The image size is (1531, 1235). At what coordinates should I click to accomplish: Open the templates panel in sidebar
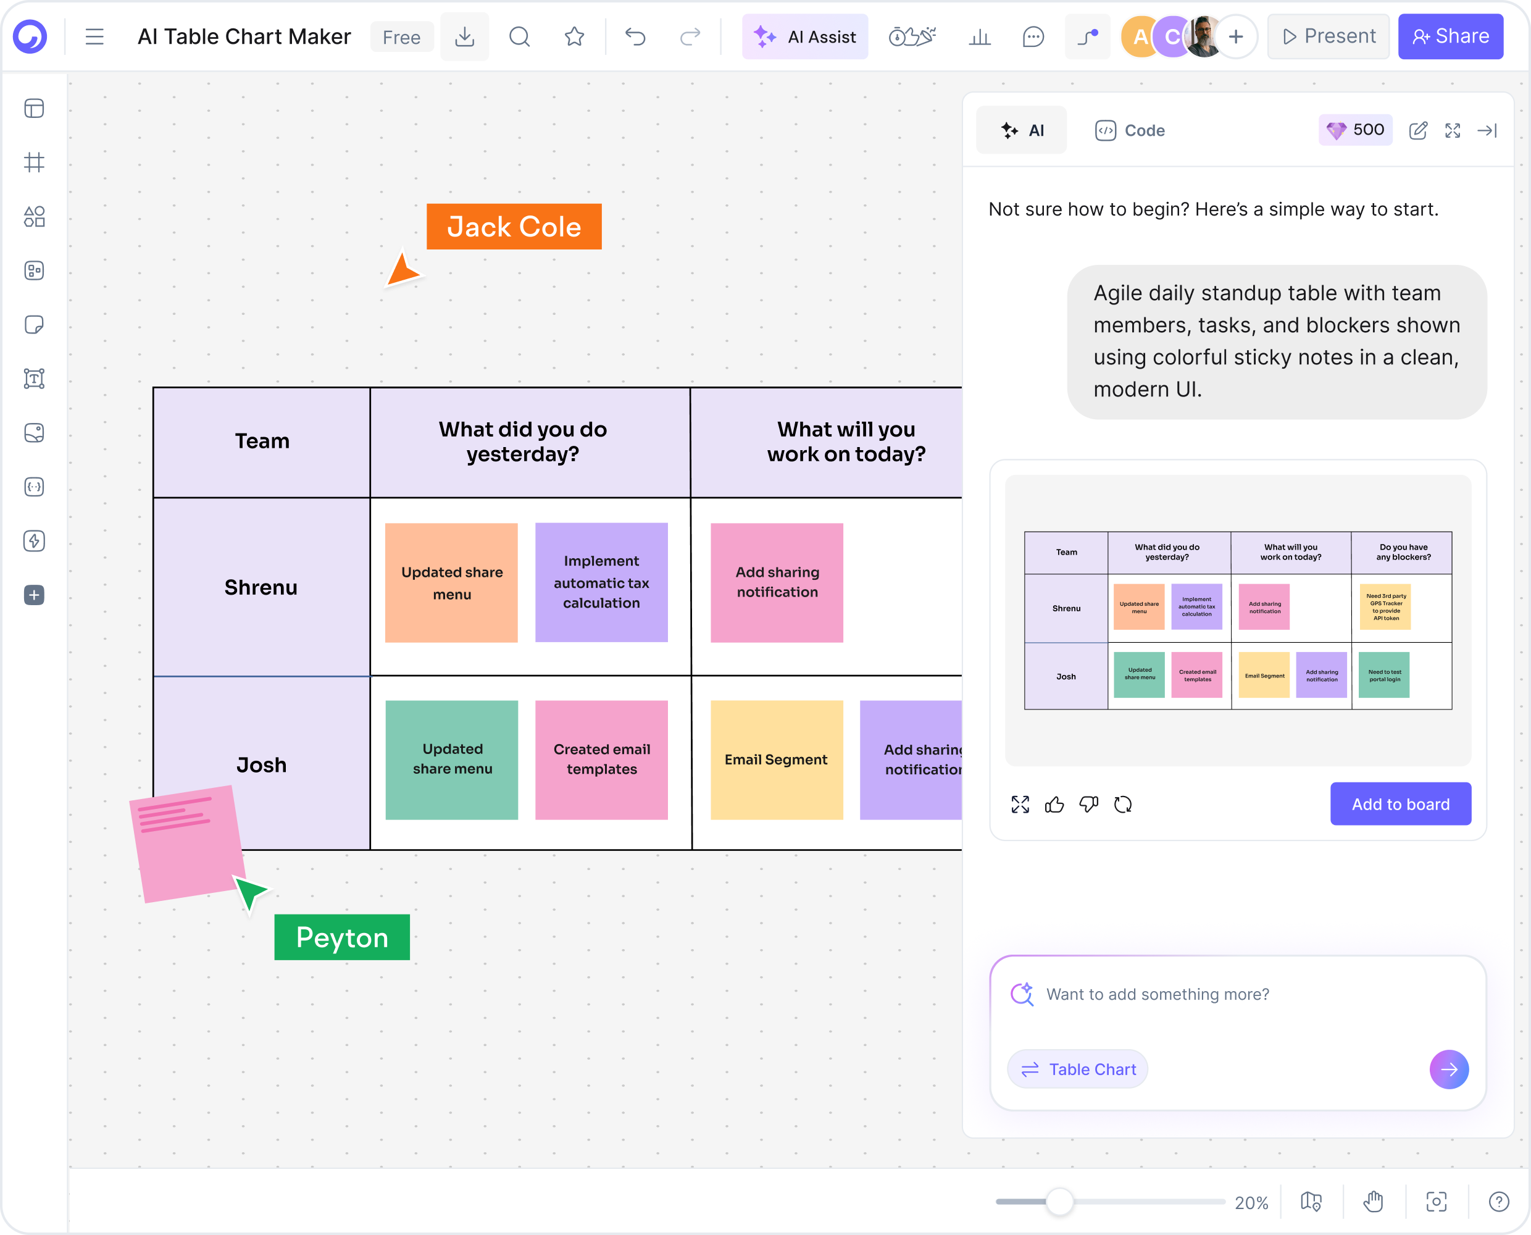(34, 109)
